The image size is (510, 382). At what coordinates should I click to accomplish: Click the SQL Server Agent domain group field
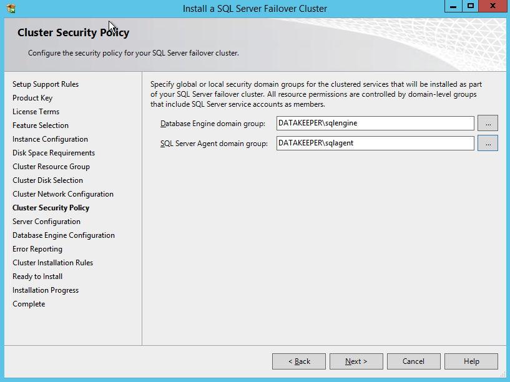(375, 143)
